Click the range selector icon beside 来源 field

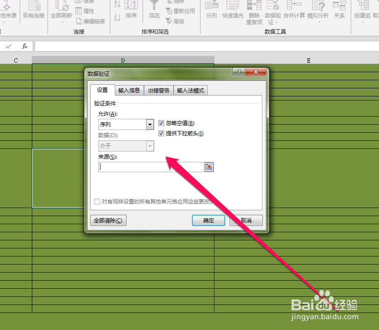209,166
